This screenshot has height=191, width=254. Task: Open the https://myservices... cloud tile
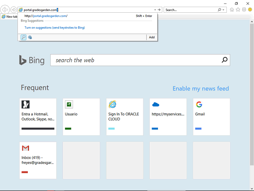click(x=168, y=117)
